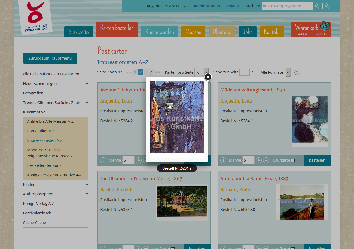The height and width of the screenshot is (249, 354).
Task: Open the Startseite tab
Action: point(78,32)
